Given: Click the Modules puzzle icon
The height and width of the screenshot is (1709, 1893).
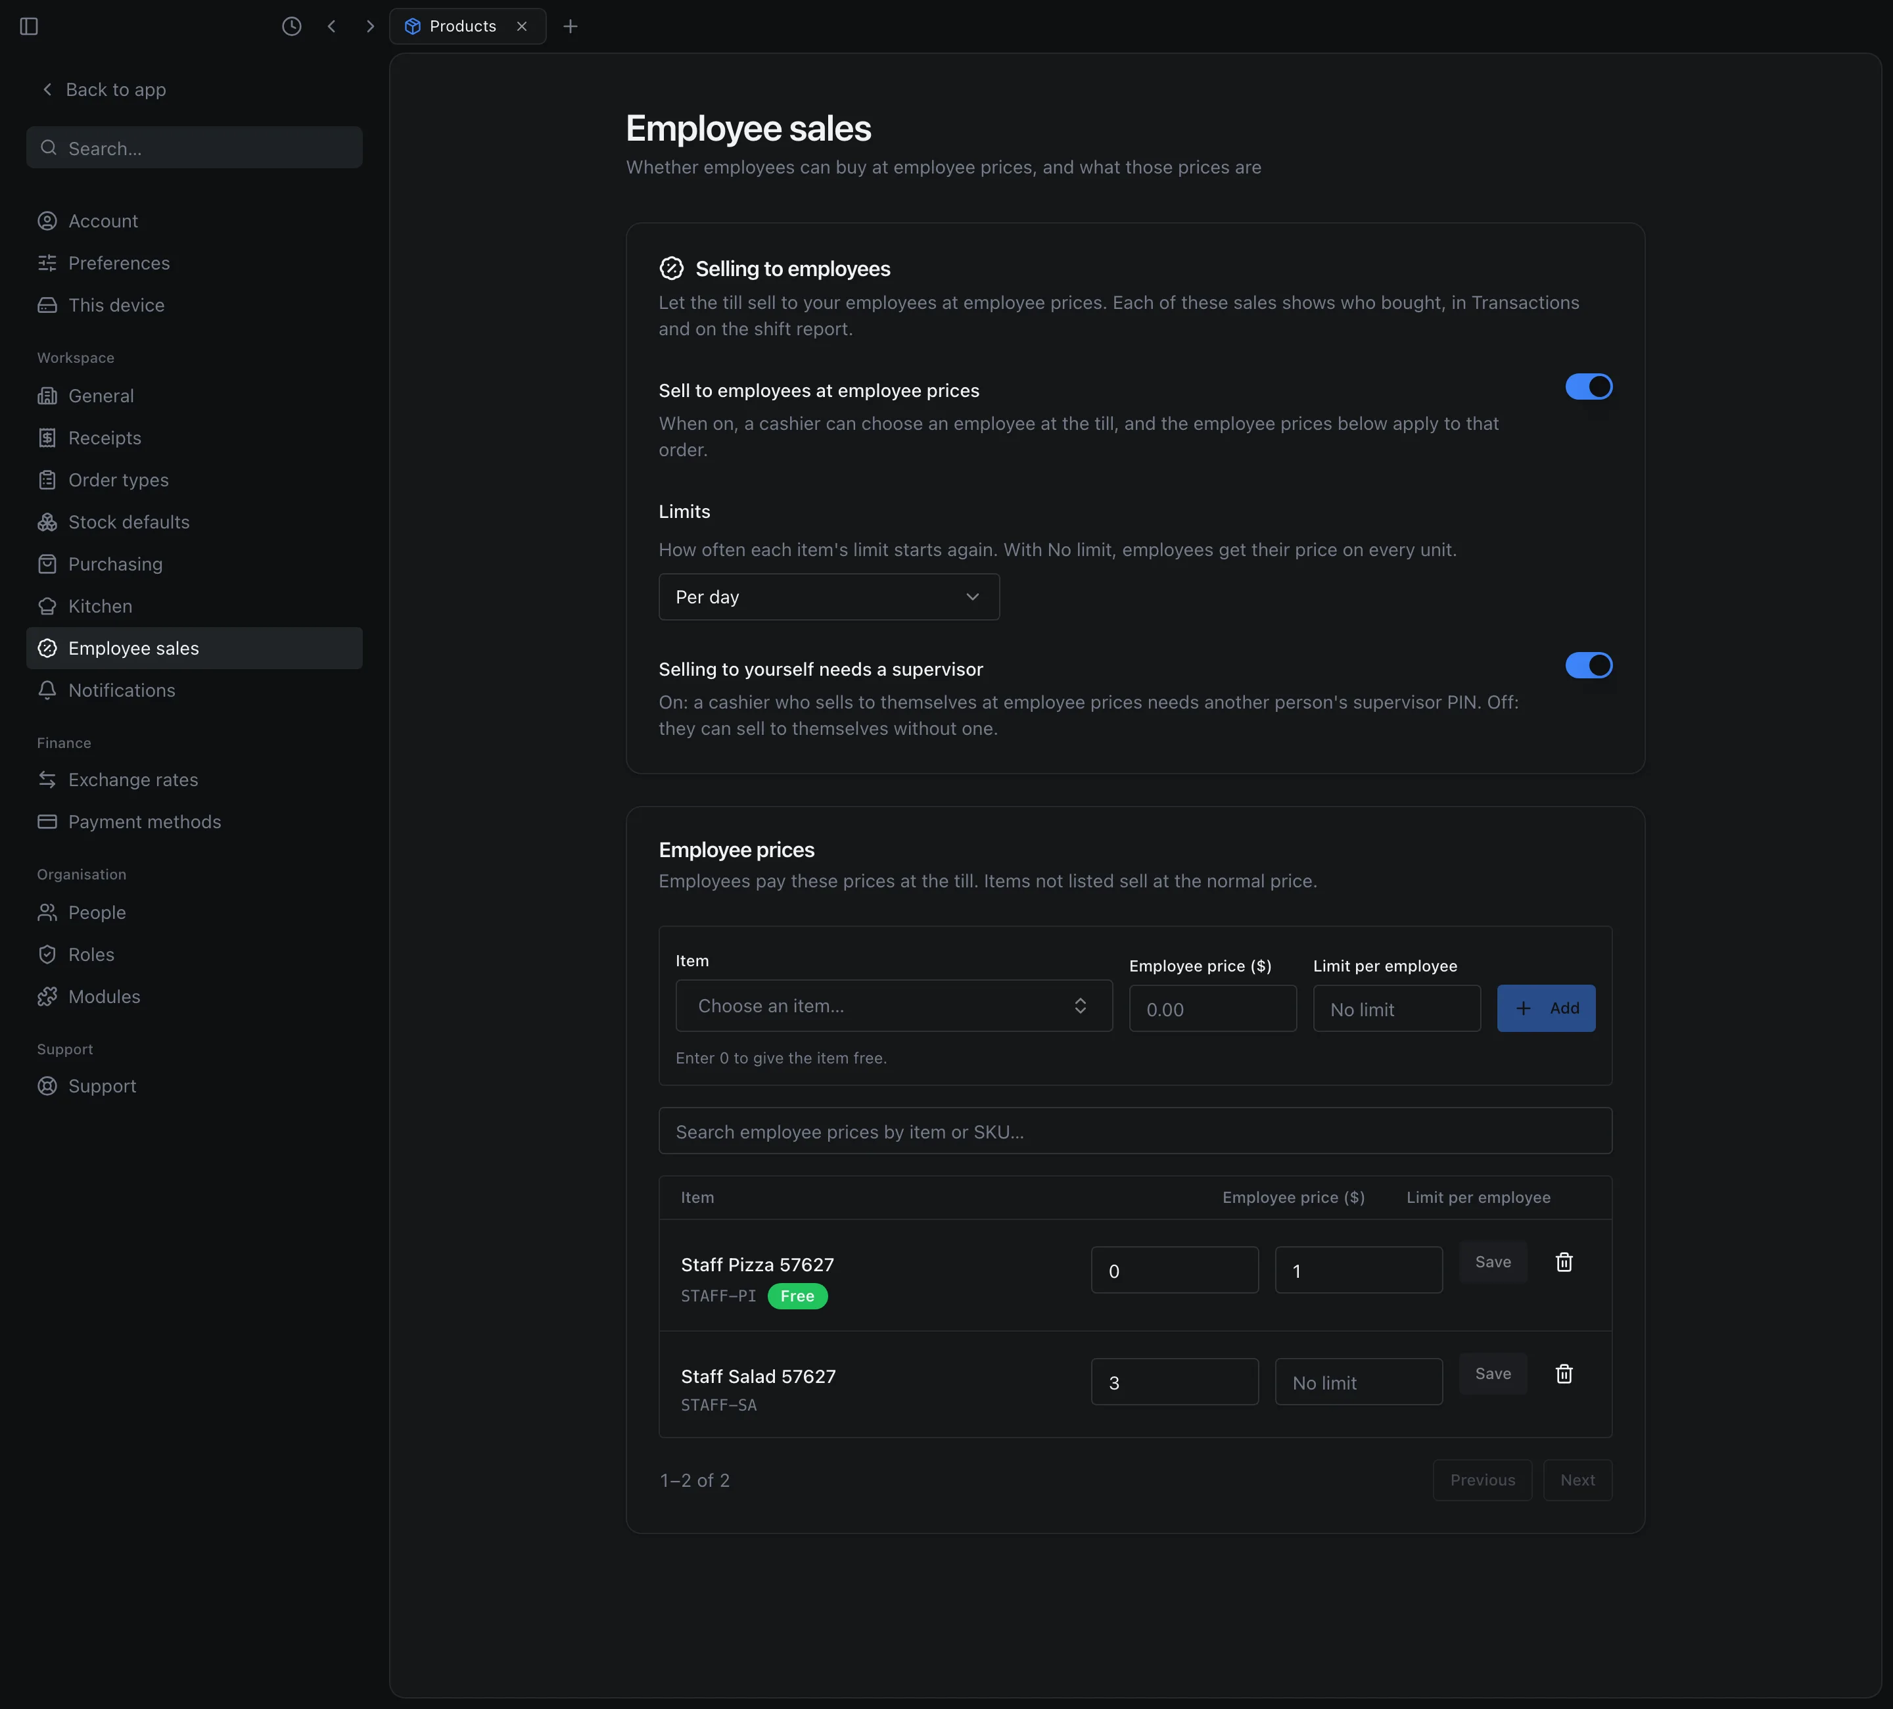Looking at the screenshot, I should pos(47,996).
